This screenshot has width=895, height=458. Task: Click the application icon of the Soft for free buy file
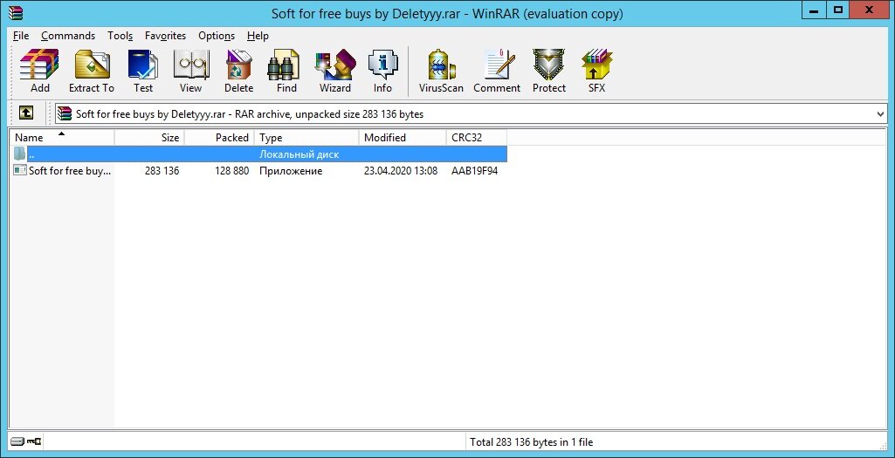point(20,170)
